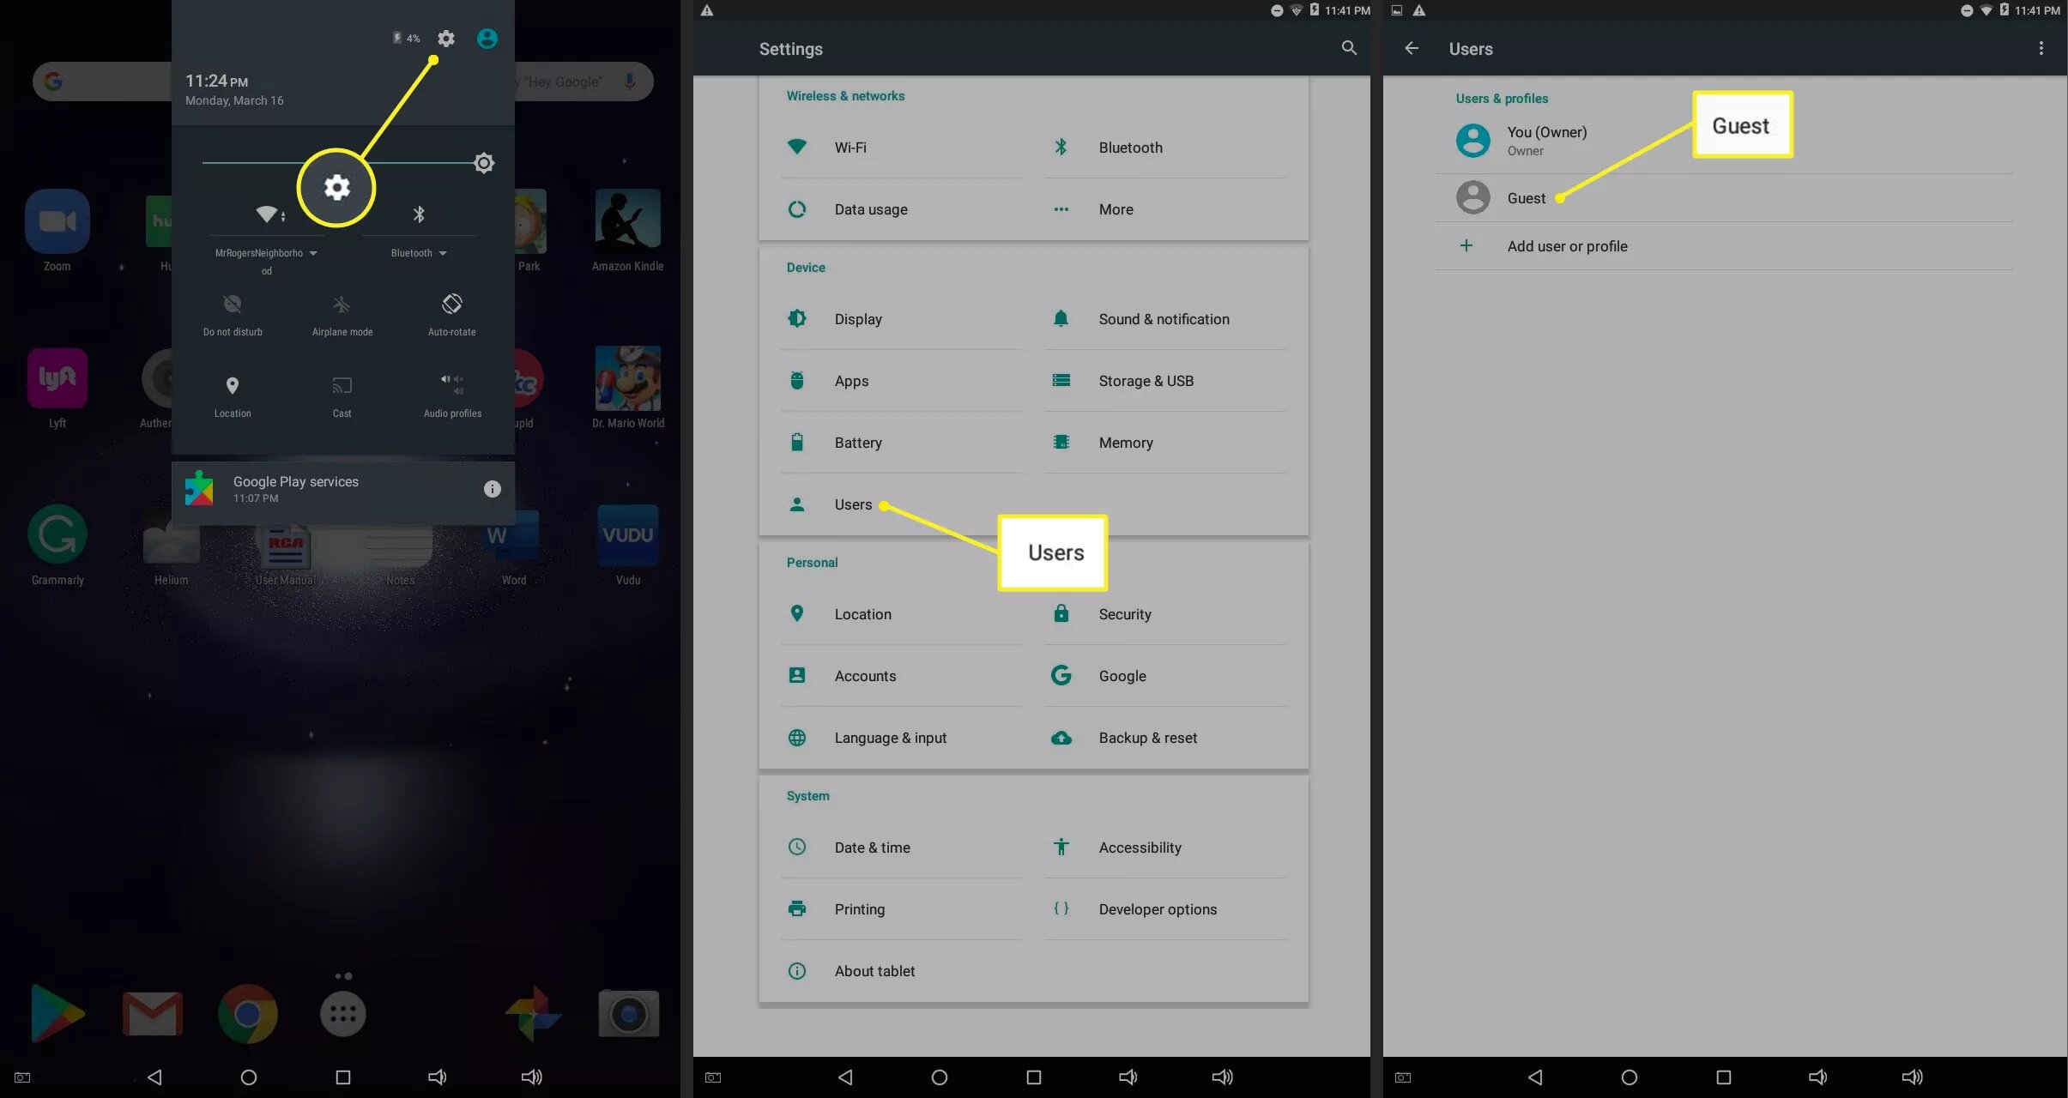Expand the Bluetooth dropdown arrow in quick settings
This screenshot has width=2068, height=1098.
[x=443, y=253]
